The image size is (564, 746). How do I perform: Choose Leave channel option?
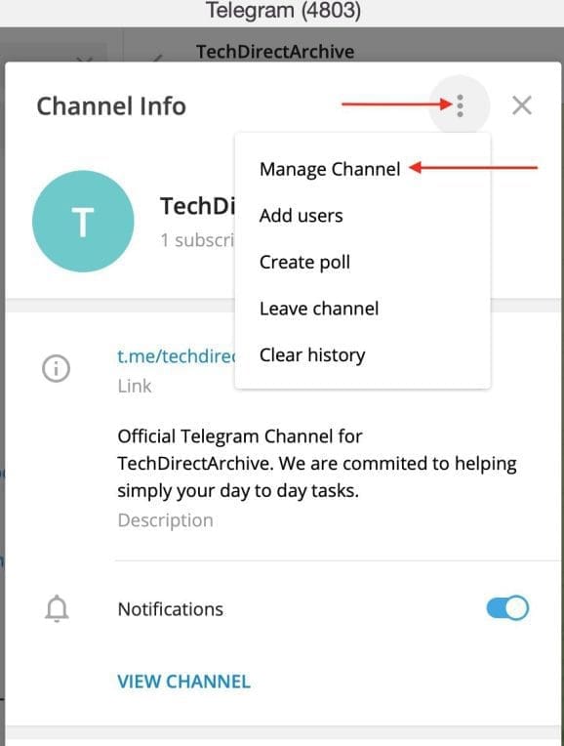coord(319,309)
